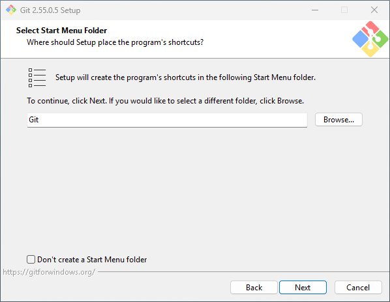
Task: Click the list icon beside the shortcuts description
Action: point(37,77)
